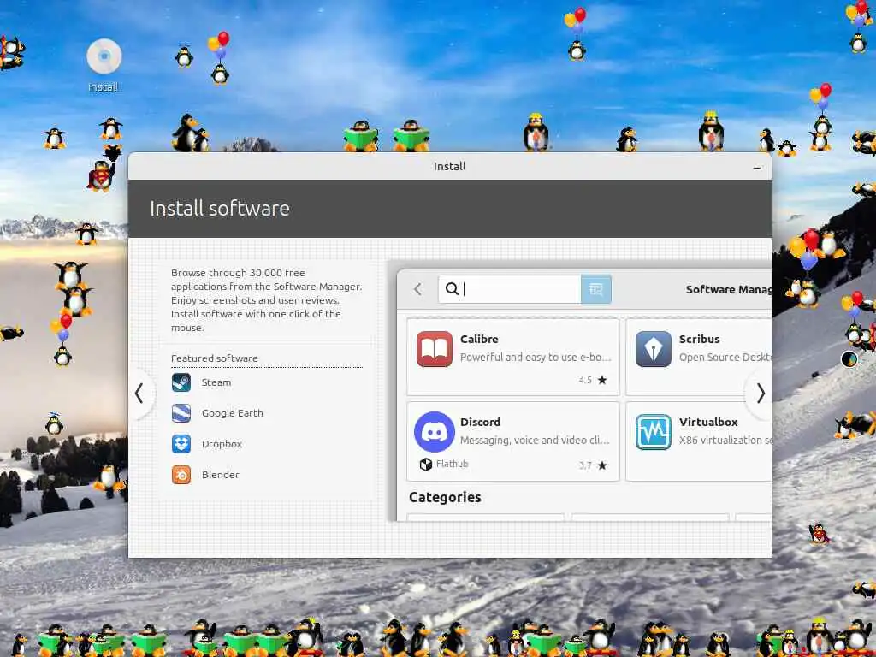
Task: Click the Scribus app title
Action: click(x=700, y=339)
